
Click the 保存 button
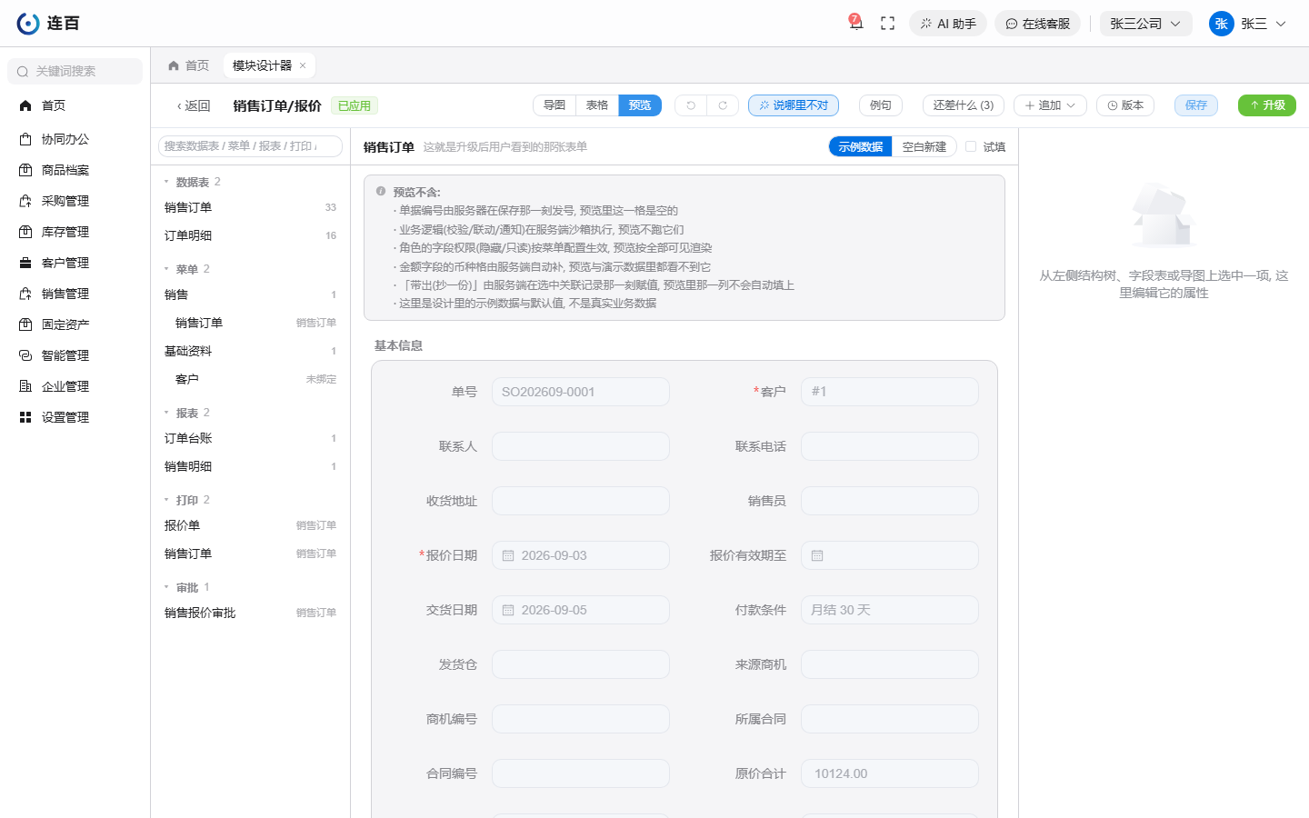tap(1196, 105)
